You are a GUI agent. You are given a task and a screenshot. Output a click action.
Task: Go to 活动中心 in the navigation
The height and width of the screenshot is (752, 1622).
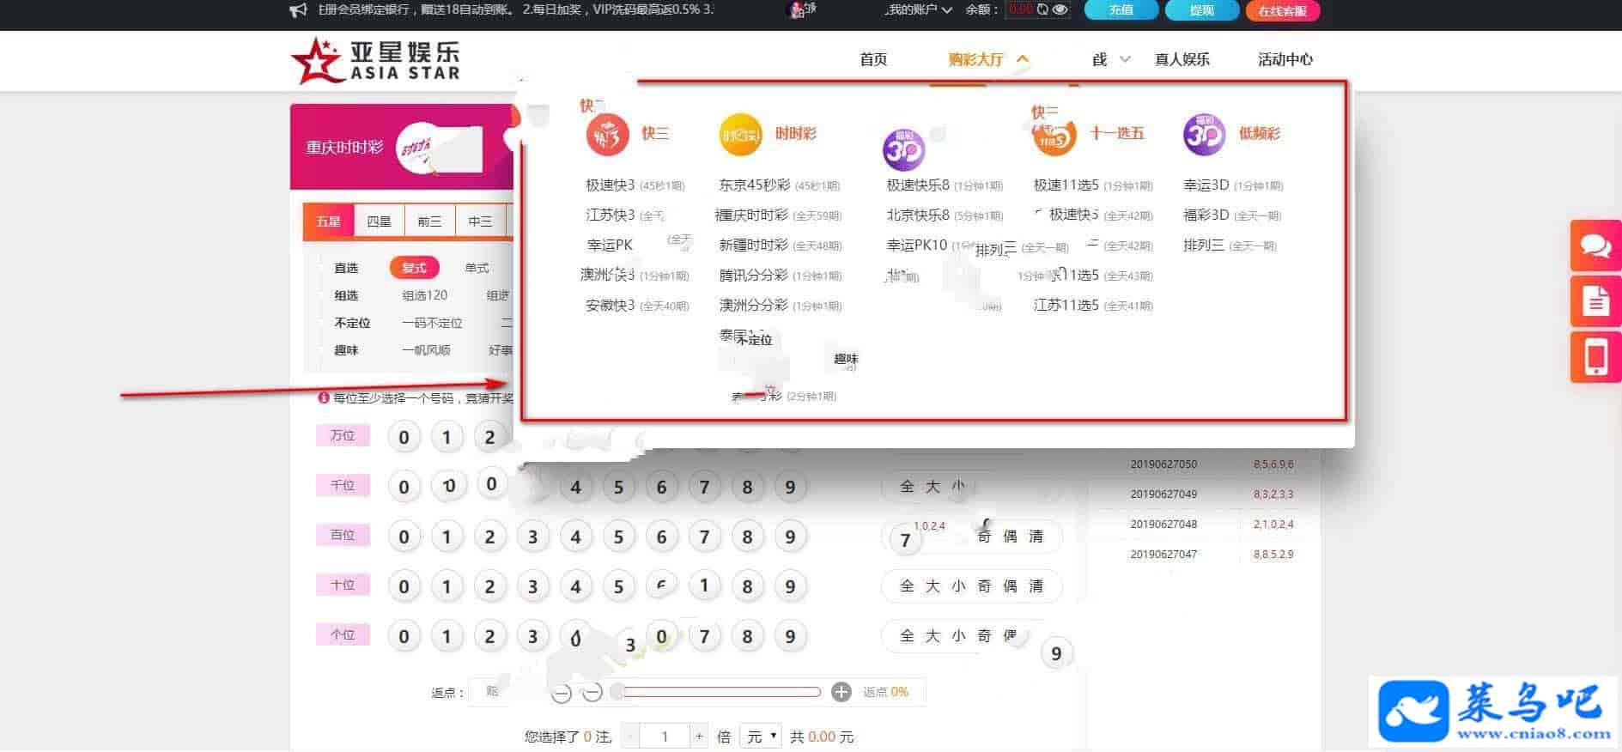coord(1285,59)
